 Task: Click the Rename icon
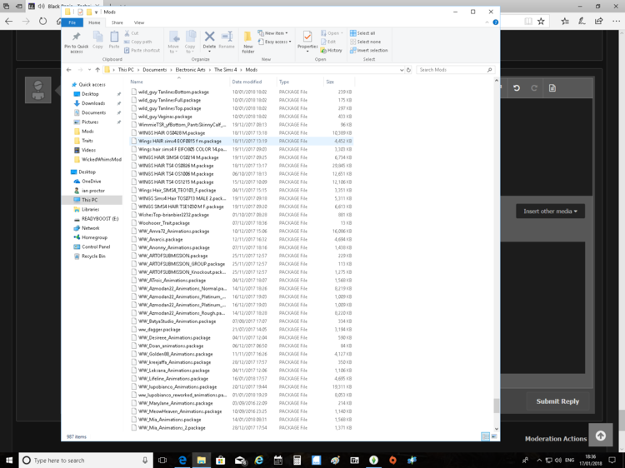[x=227, y=37]
